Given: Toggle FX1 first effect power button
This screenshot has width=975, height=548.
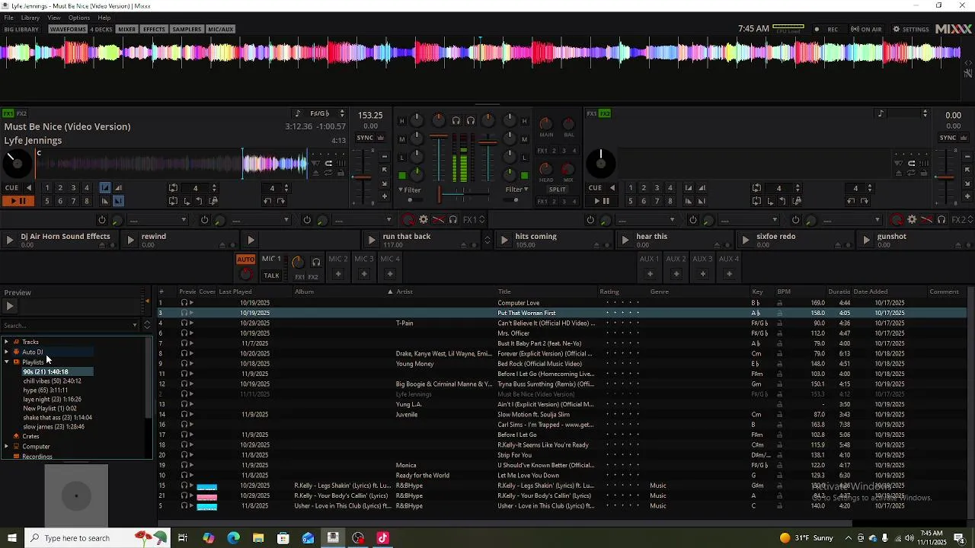Looking at the screenshot, I should [102, 220].
